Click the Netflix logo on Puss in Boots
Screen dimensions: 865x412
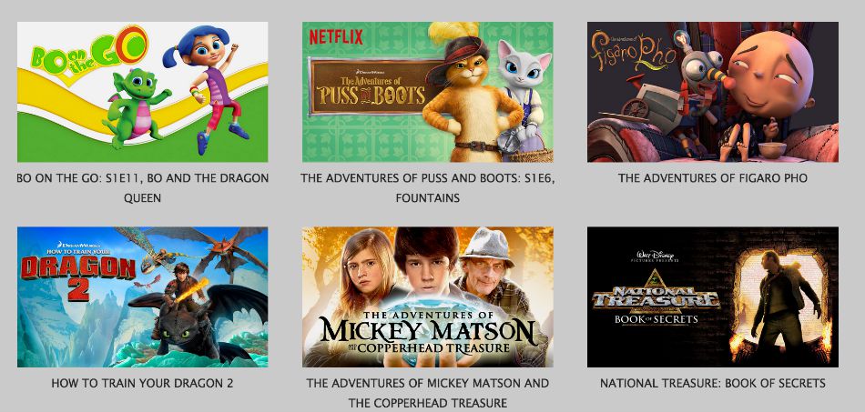336,37
